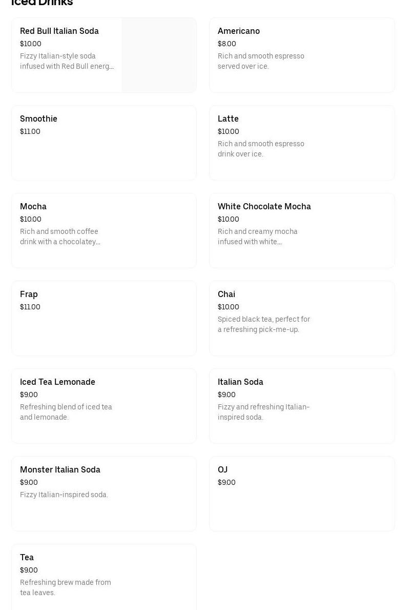This screenshot has height=610, width=412.
Task: Expand the truncated Red Bull soda description
Action: 67,61
